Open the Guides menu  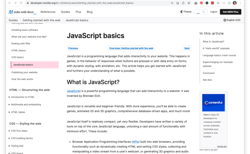point(65,12)
